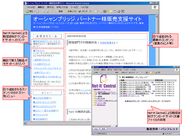Open the Mail dropdown arrow in the main window toolbar
The width and height of the screenshot is (188, 136).
98,12
